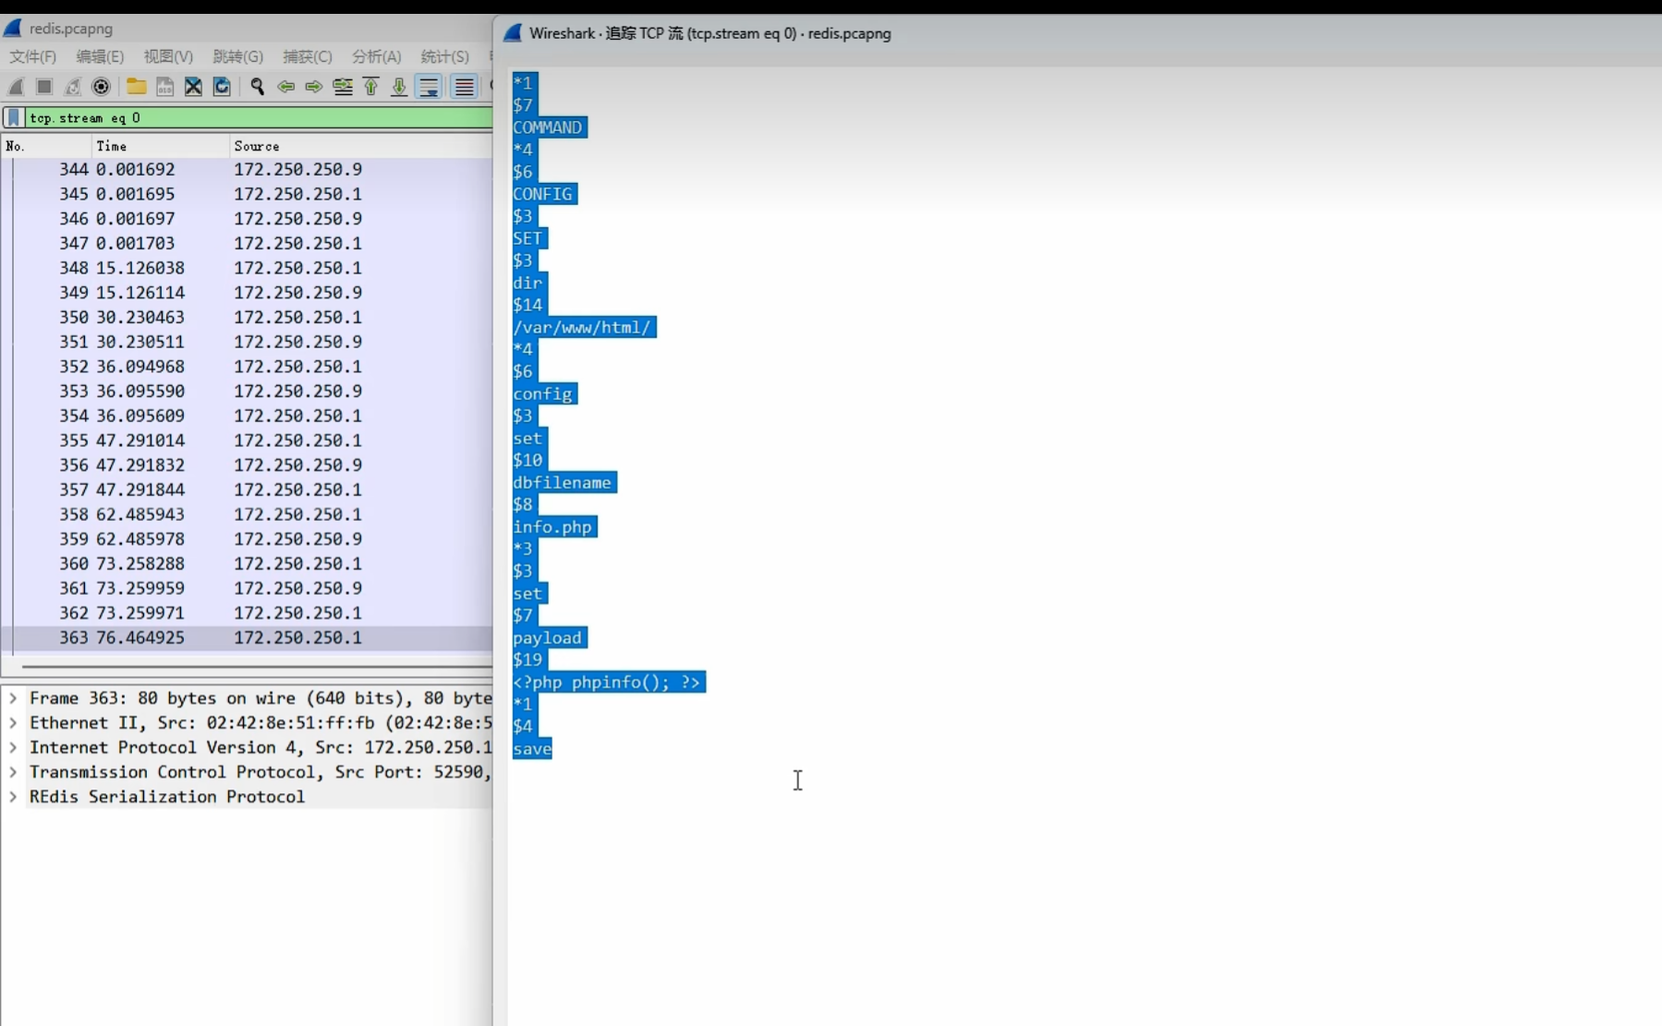The width and height of the screenshot is (1662, 1026).
Task: Expand the Internet Protocol Version 4 row
Action: (x=13, y=747)
